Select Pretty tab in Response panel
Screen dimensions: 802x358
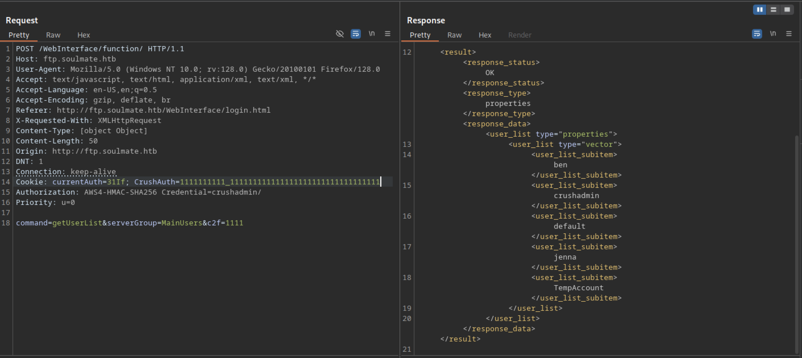tap(420, 35)
